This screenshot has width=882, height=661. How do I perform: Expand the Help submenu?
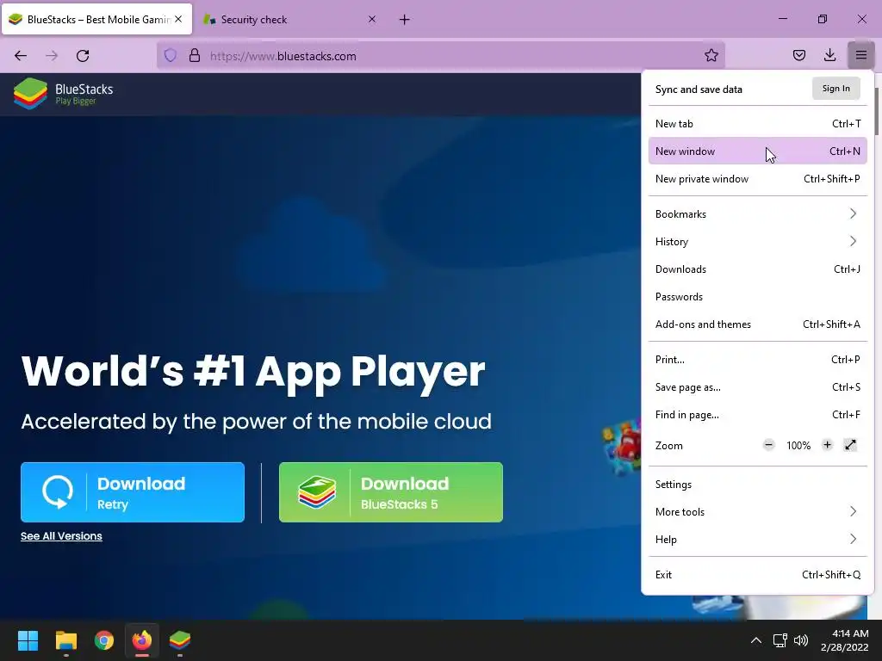tap(758, 540)
